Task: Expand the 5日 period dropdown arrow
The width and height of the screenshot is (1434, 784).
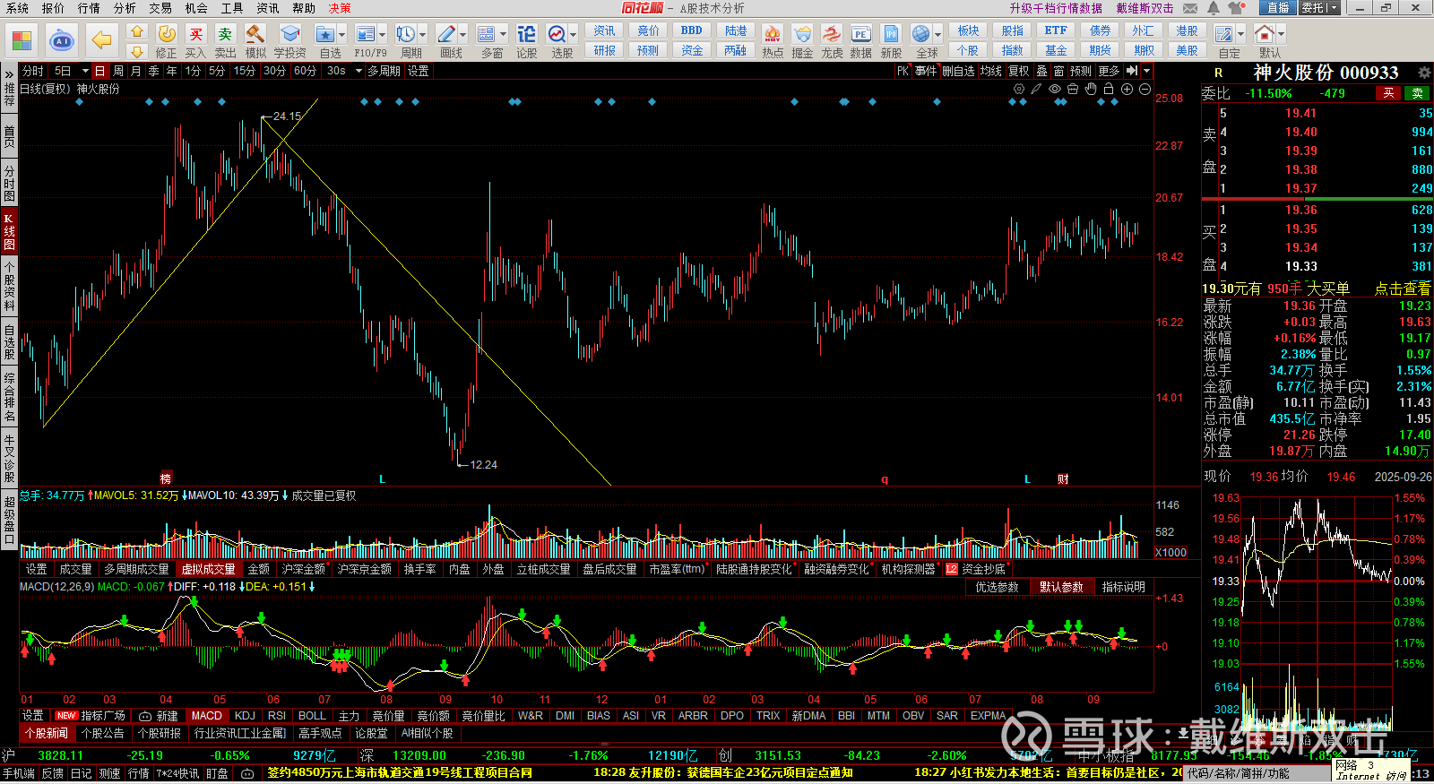Action: pos(85,71)
